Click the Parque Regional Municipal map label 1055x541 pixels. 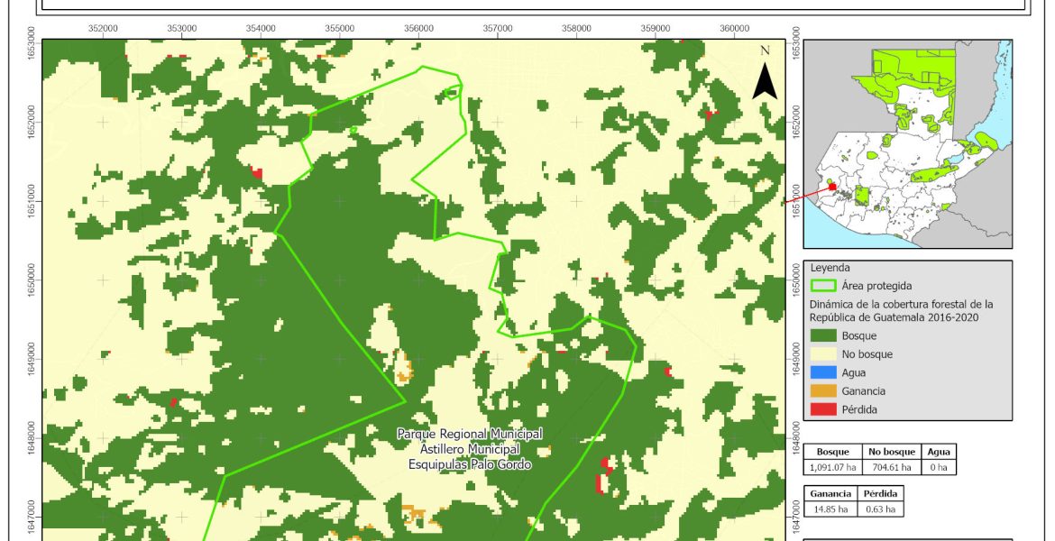pyautogui.click(x=470, y=434)
